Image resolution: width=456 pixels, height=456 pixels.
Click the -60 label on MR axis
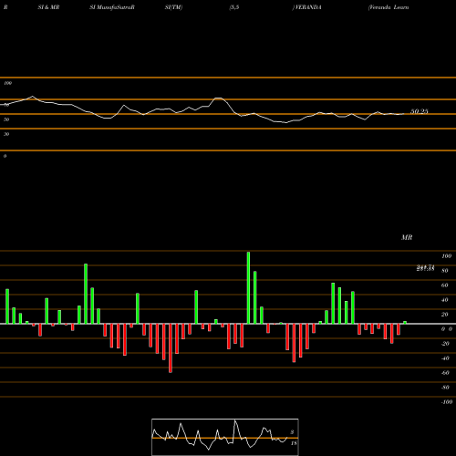coord(445,373)
